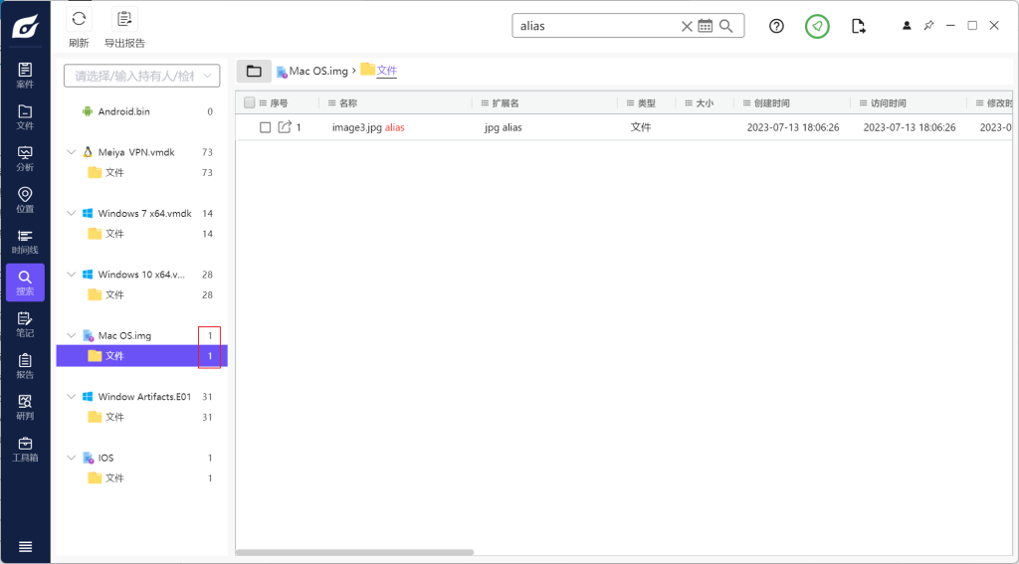The image size is (1019, 564).
Task: Check the box for image3.jpg row
Action: [x=266, y=127]
